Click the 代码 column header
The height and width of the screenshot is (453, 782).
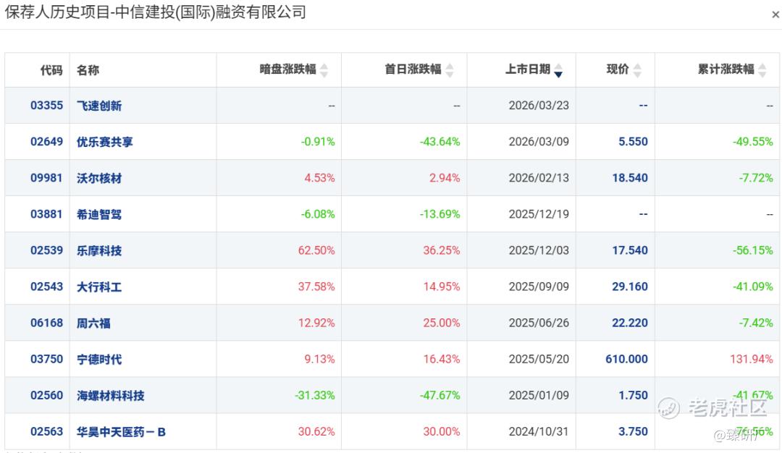pyautogui.click(x=51, y=69)
